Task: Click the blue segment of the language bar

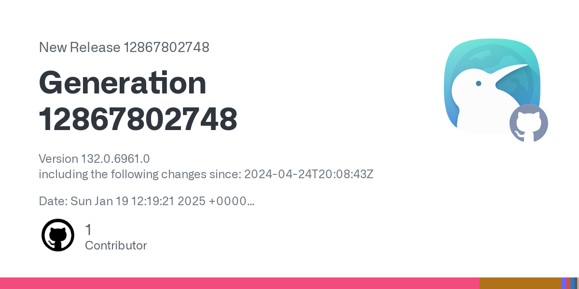Action: click(x=573, y=283)
